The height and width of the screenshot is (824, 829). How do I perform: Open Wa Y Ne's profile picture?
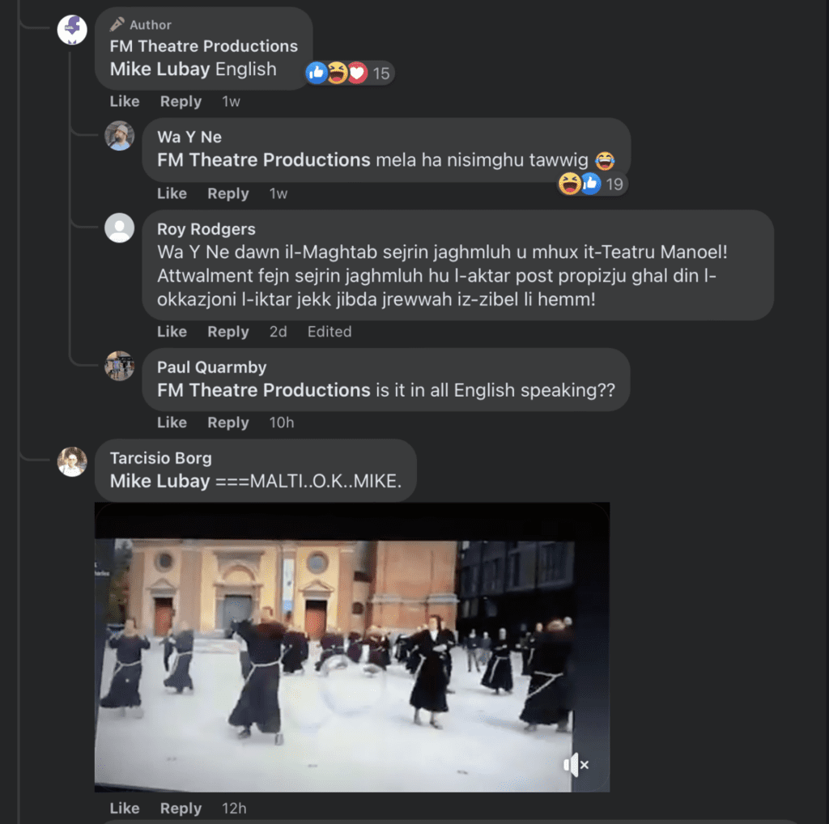click(x=120, y=136)
